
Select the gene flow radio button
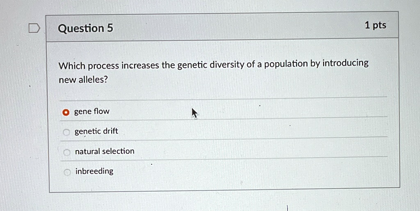pos(66,112)
